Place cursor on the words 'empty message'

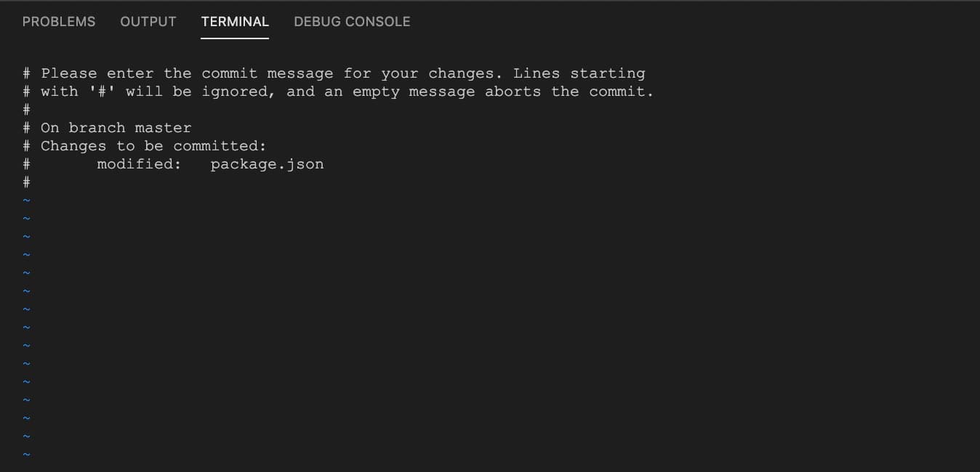point(414,91)
